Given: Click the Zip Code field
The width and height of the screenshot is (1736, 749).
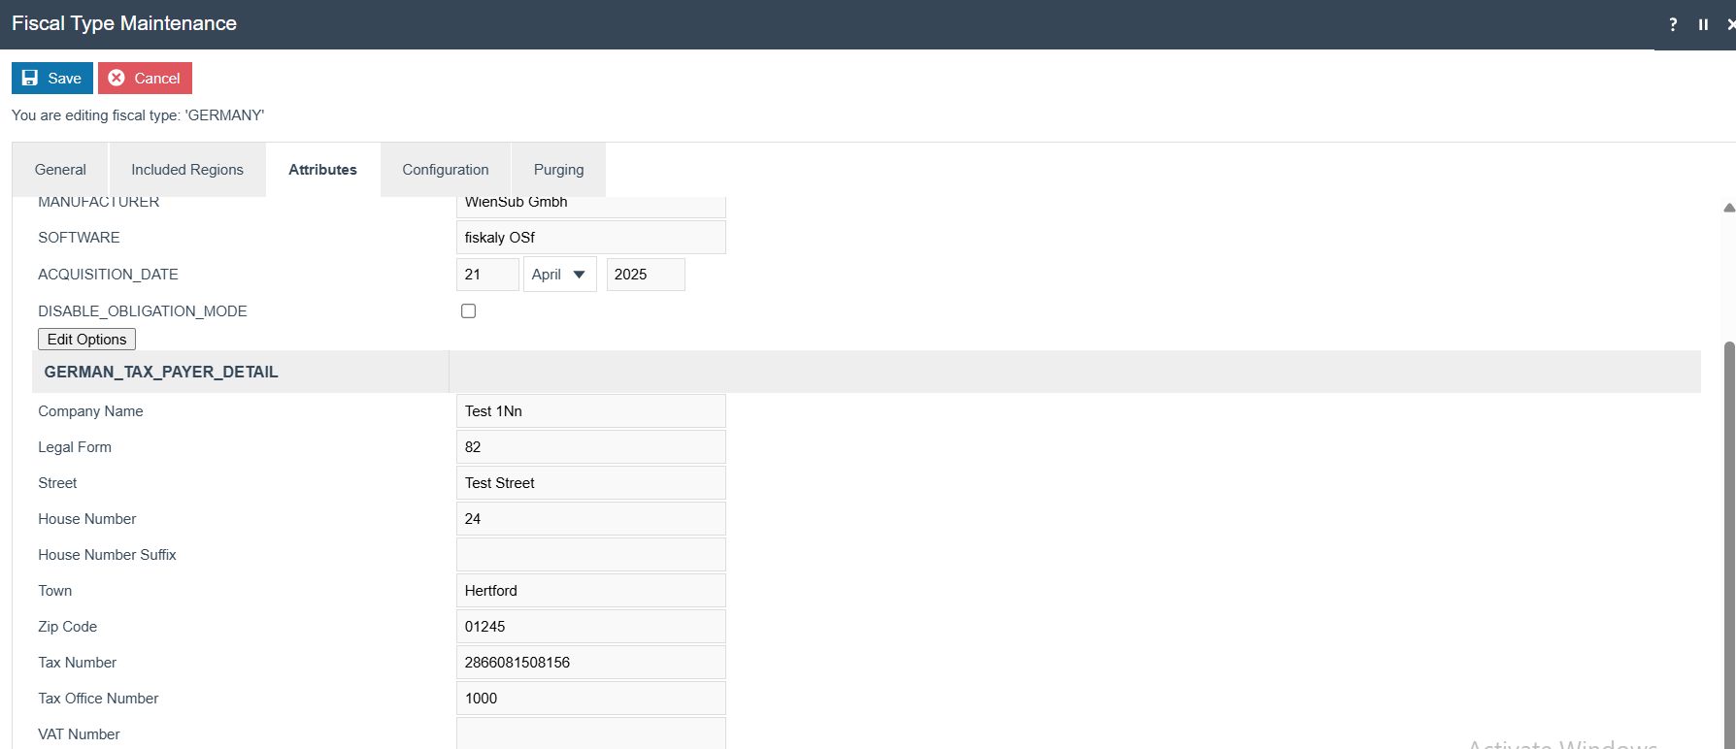Looking at the screenshot, I should pos(590,627).
